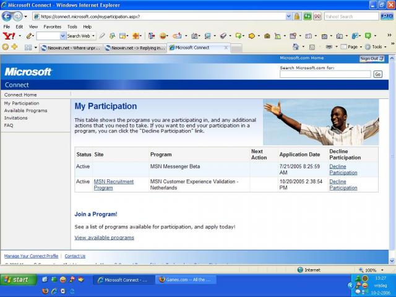Open the address bar URL dropdown

point(289,17)
